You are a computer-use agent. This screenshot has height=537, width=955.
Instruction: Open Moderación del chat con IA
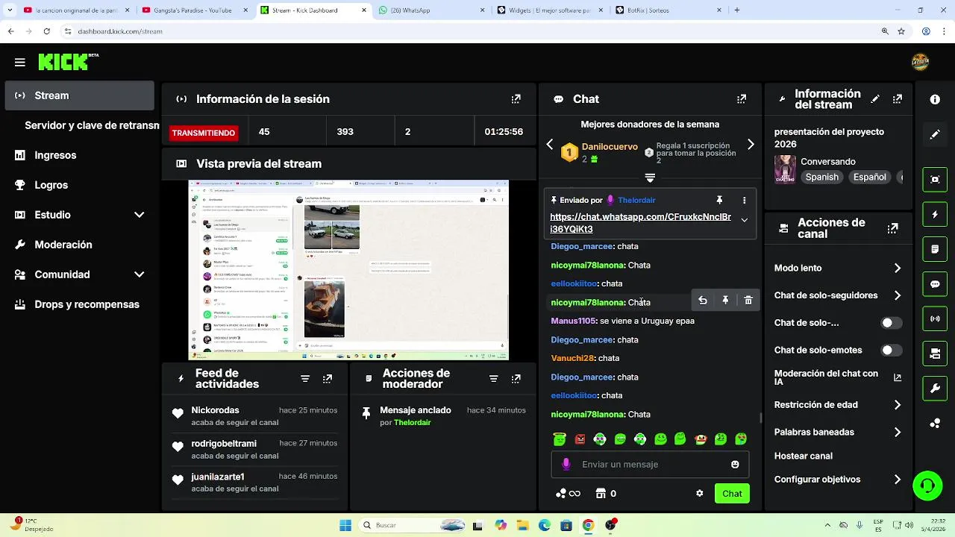click(838, 377)
